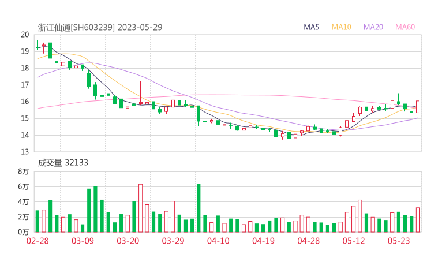Click the 03-29 date axis label

tap(173, 241)
